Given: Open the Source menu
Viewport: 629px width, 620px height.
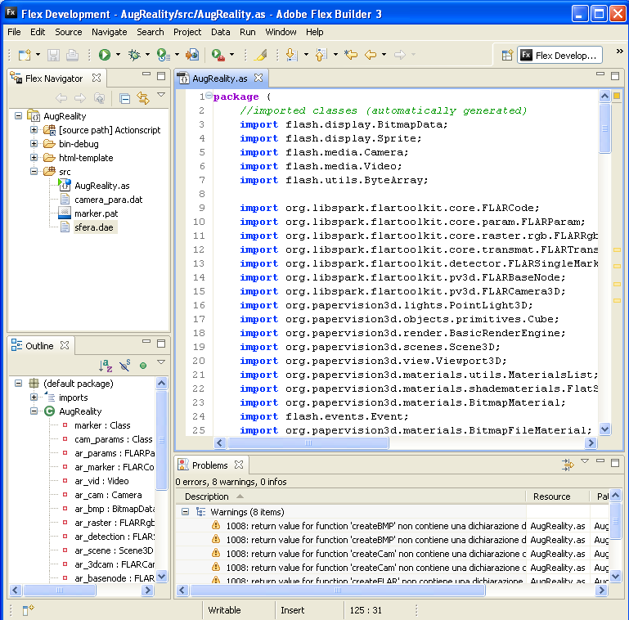Looking at the screenshot, I should tap(68, 32).
